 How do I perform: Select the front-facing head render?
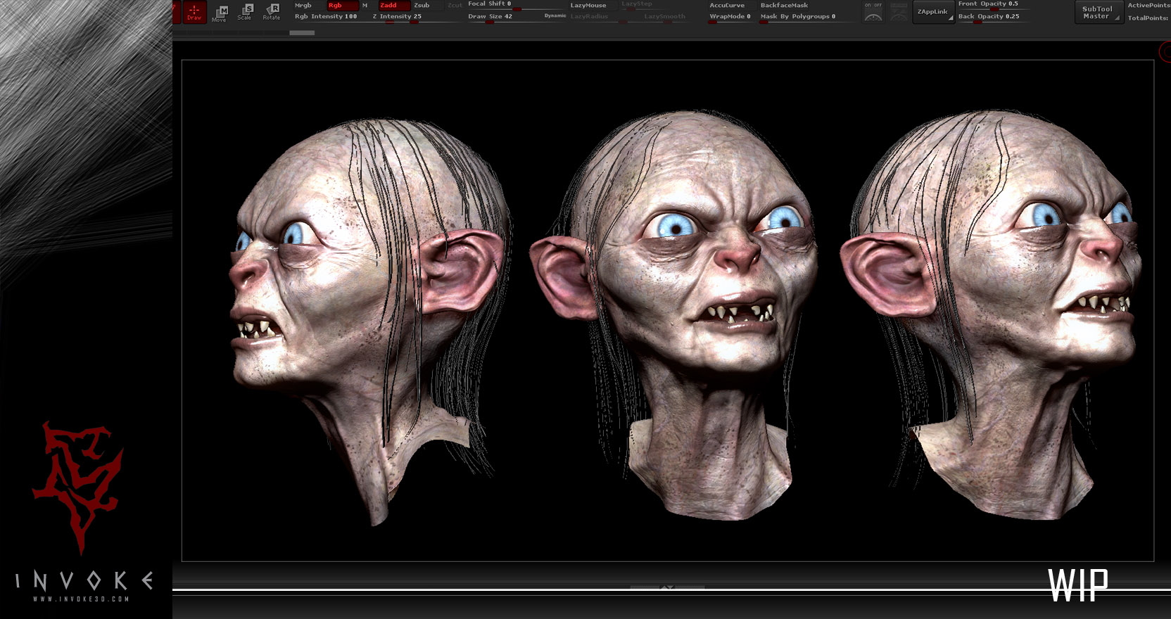(x=676, y=315)
